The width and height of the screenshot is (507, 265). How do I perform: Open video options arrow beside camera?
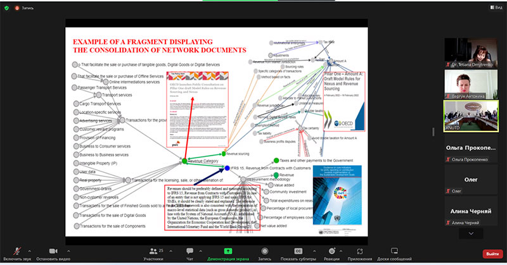tap(68, 251)
